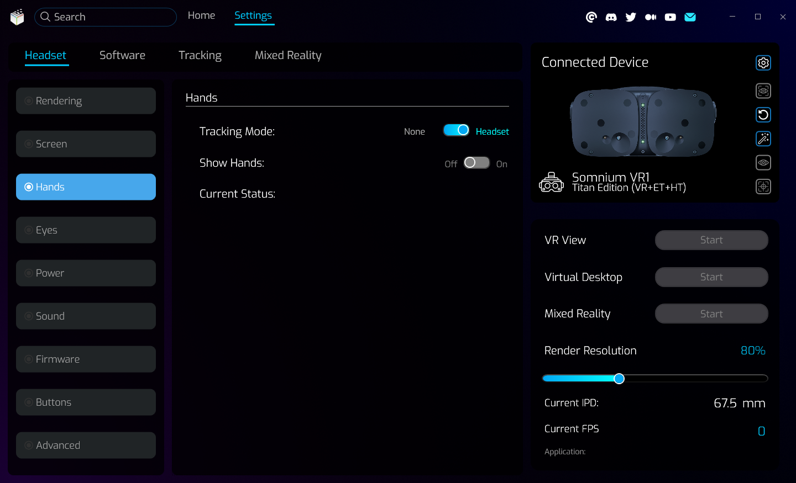
Task: Open the YouTube icon in the header
Action: pos(670,17)
